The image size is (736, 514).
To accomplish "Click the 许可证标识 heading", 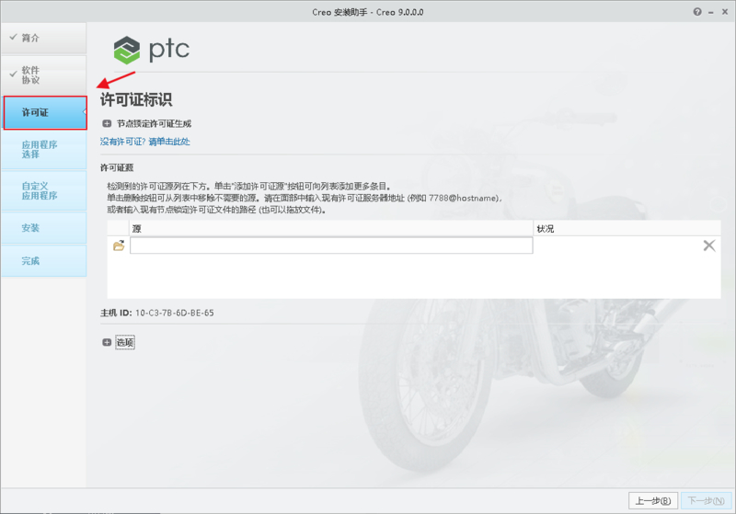I will (x=136, y=99).
